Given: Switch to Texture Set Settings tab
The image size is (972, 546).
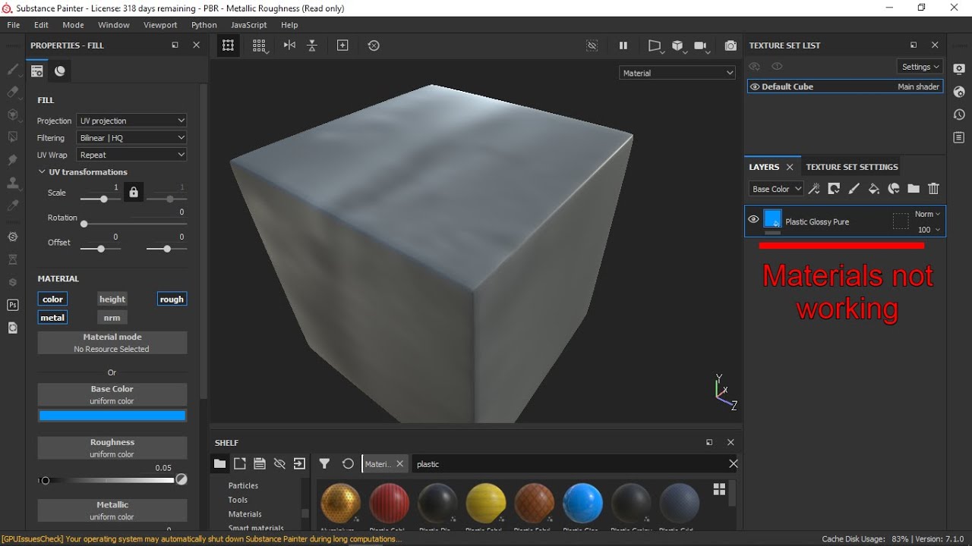Looking at the screenshot, I should pyautogui.click(x=852, y=167).
